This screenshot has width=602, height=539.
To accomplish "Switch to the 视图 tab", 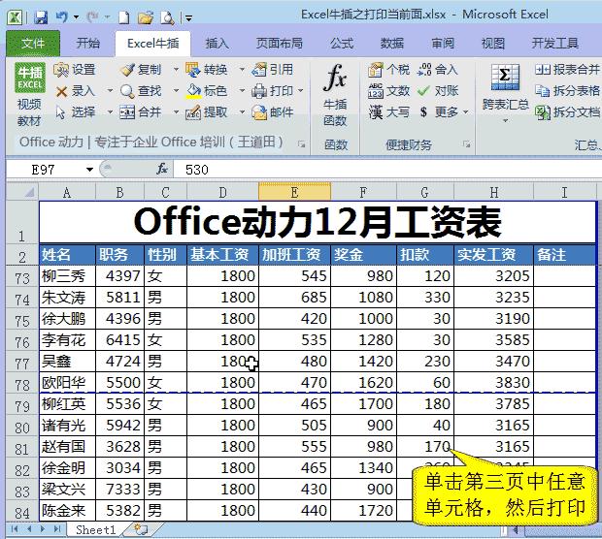I will [x=493, y=44].
